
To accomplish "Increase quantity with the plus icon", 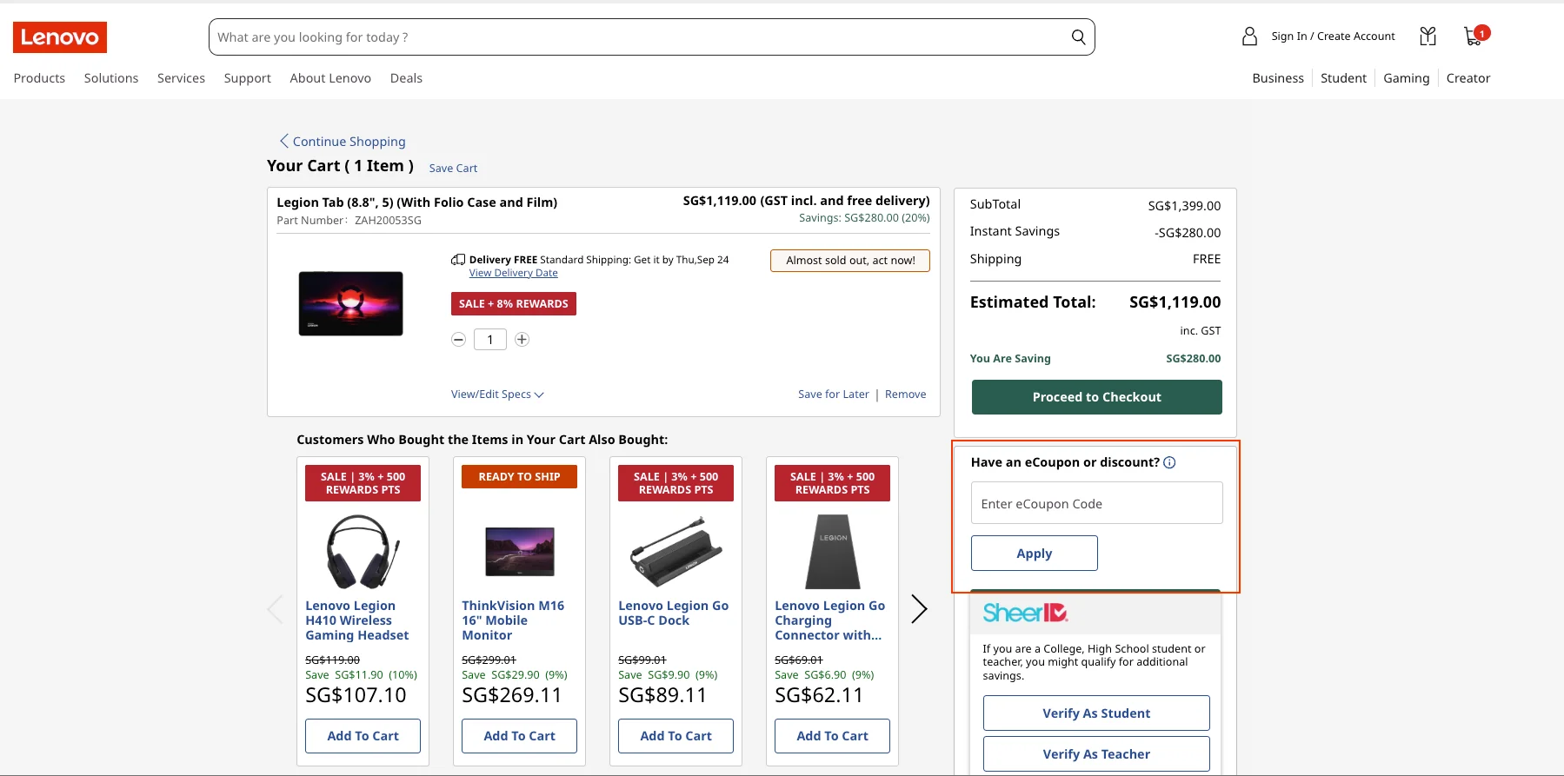I will (x=522, y=340).
